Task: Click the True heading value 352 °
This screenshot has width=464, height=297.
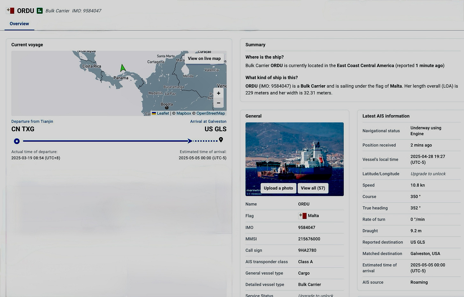Action: 416,208
